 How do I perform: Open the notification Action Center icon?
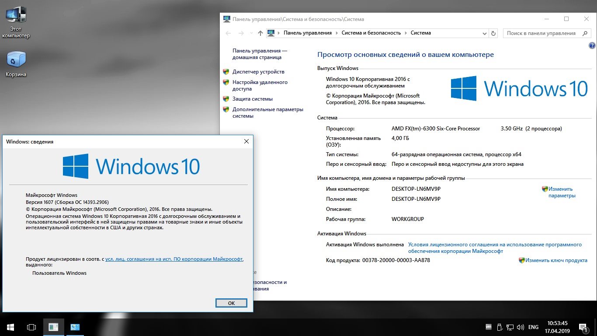click(x=583, y=327)
